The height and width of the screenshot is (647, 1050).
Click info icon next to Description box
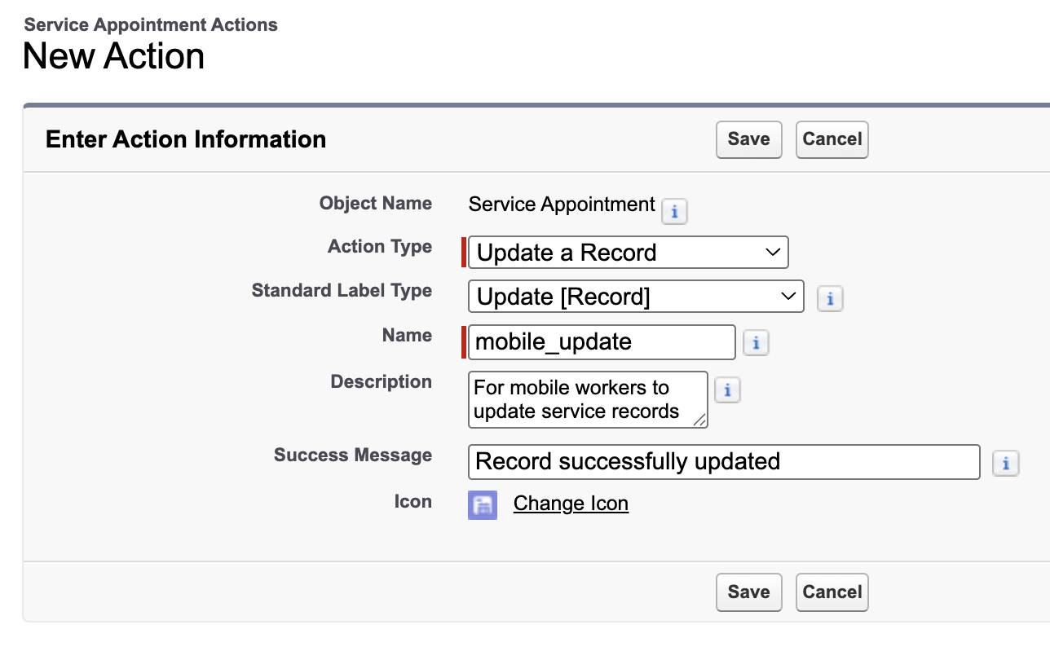pos(727,390)
